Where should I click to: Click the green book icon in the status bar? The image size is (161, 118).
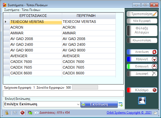coord(30,113)
